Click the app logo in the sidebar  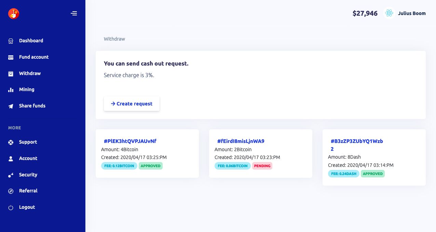pyautogui.click(x=14, y=14)
